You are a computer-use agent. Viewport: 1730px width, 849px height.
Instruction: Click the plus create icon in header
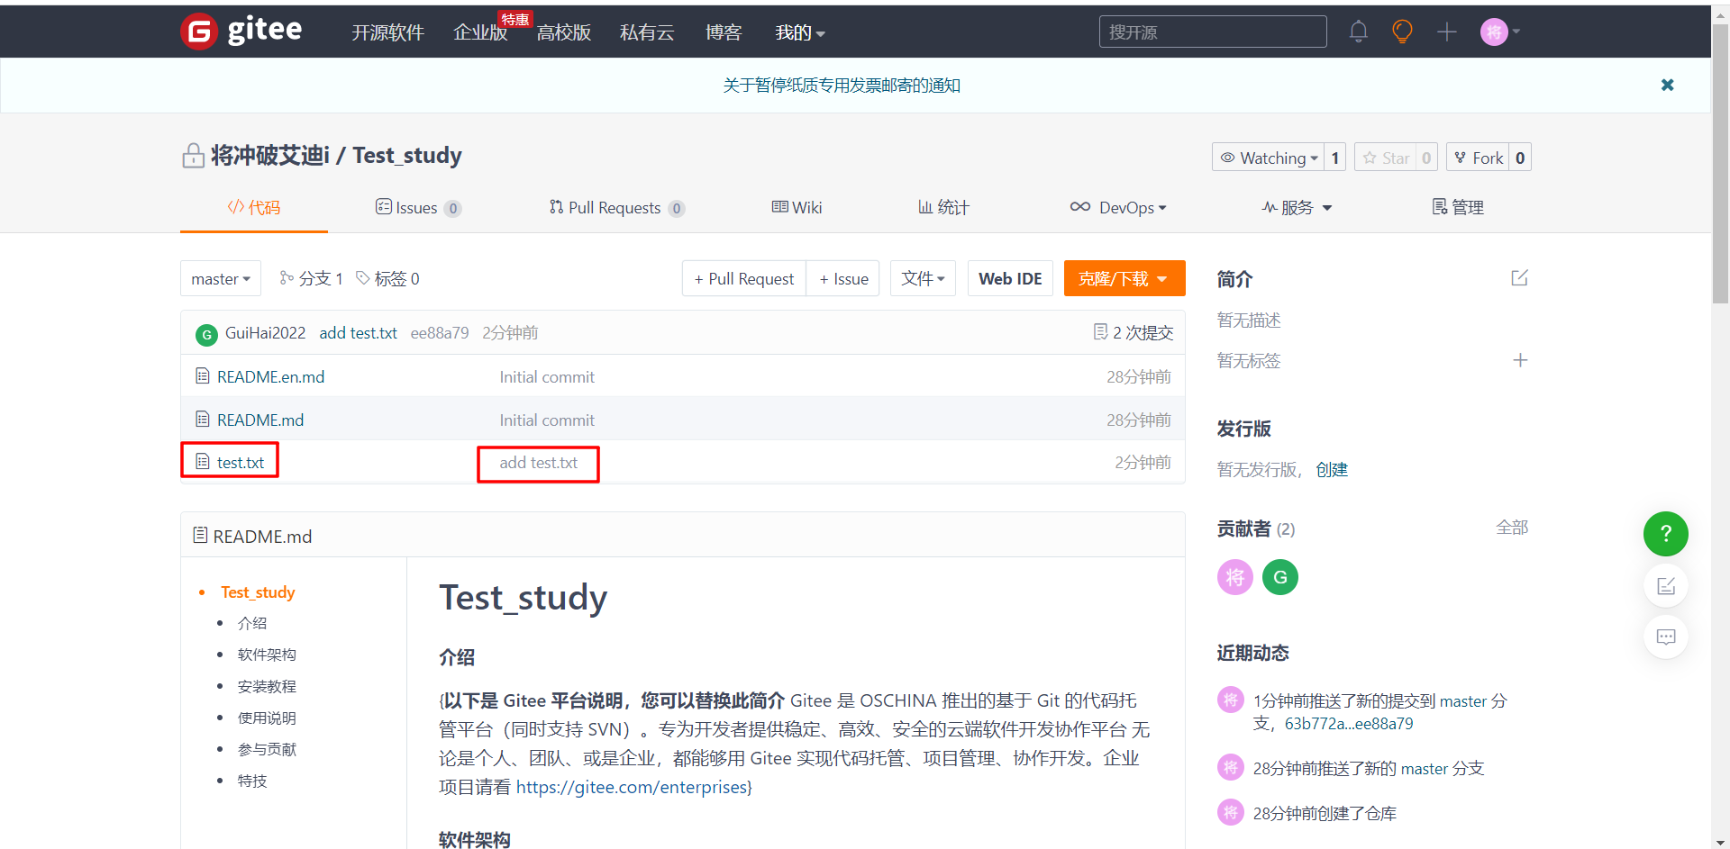(x=1447, y=32)
